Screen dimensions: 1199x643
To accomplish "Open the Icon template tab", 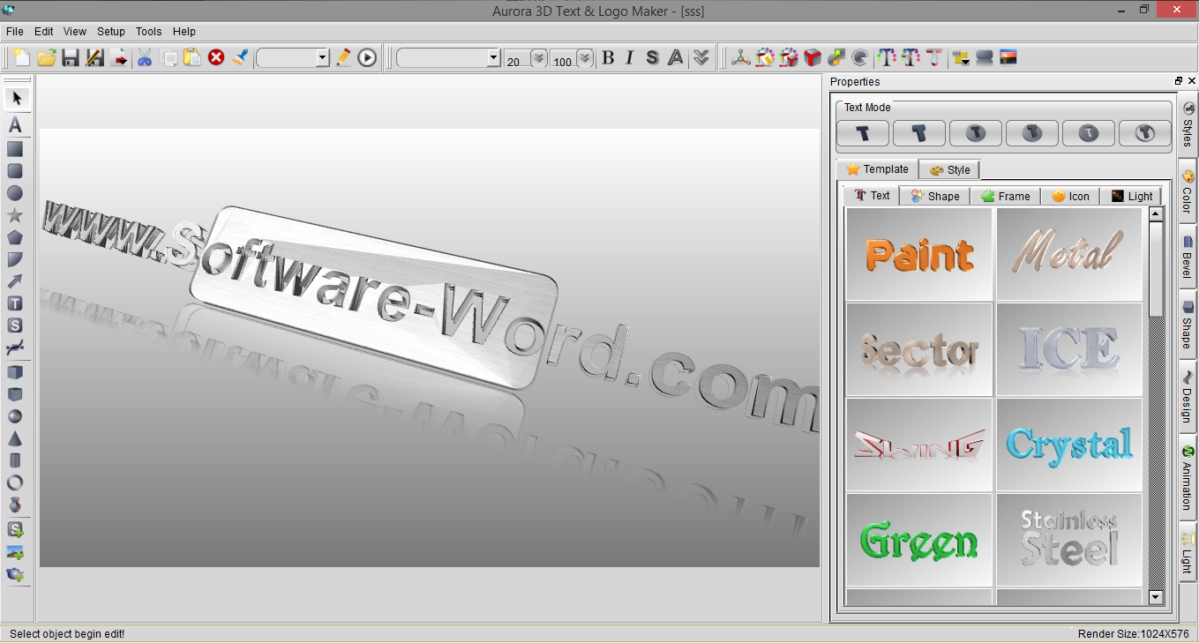I will [x=1070, y=196].
